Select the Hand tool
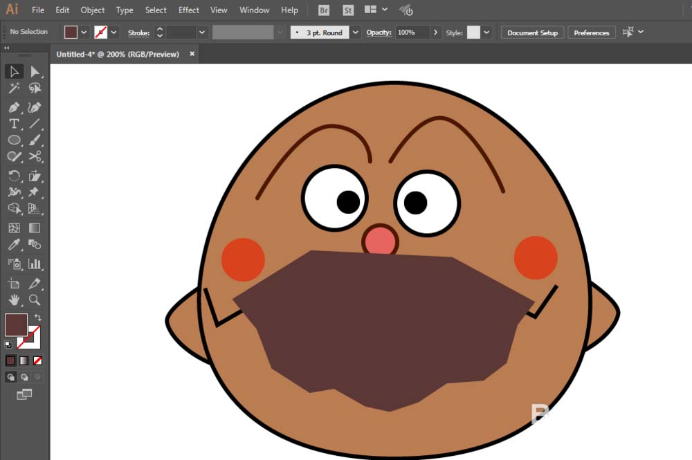Viewport: 692px width, 460px height. click(14, 300)
